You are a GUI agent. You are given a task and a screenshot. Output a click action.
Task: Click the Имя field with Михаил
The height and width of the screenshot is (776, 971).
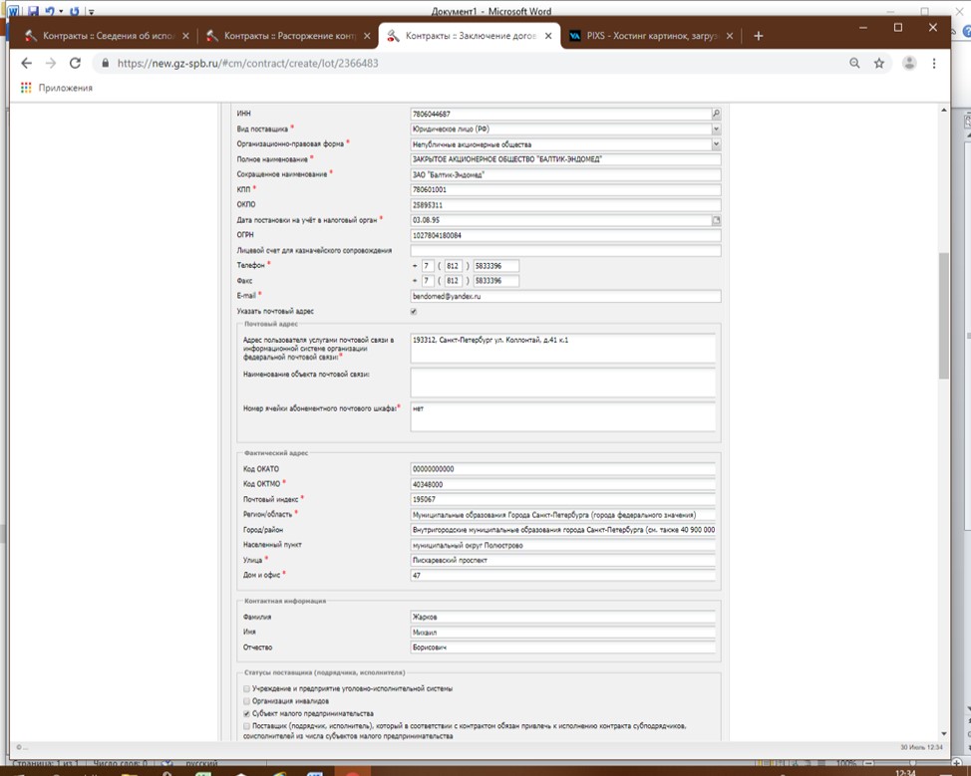point(563,633)
